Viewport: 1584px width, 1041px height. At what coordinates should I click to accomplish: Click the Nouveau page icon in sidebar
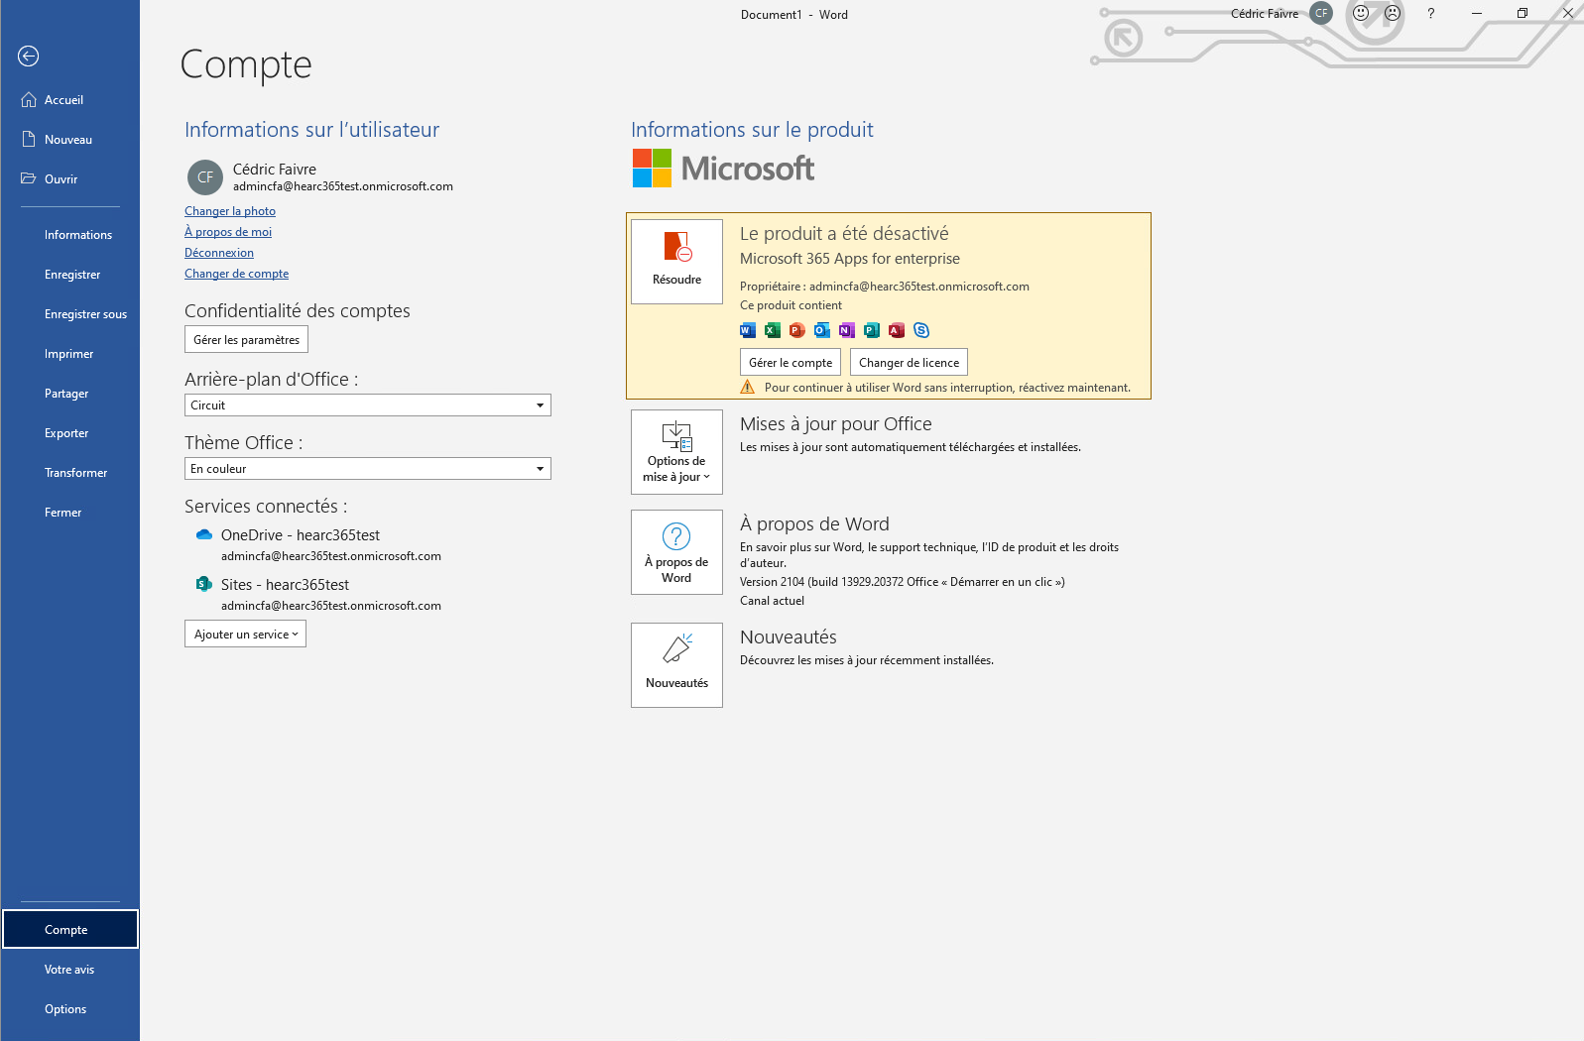point(29,140)
